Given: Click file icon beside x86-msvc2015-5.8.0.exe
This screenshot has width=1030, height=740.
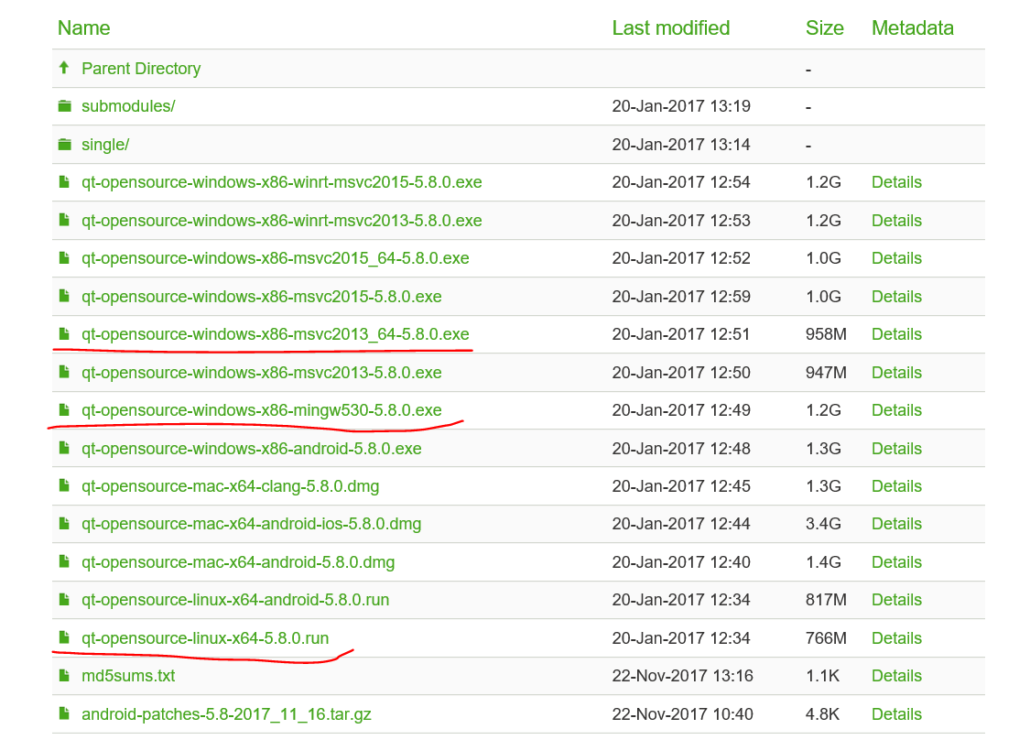Looking at the screenshot, I should coord(64,296).
